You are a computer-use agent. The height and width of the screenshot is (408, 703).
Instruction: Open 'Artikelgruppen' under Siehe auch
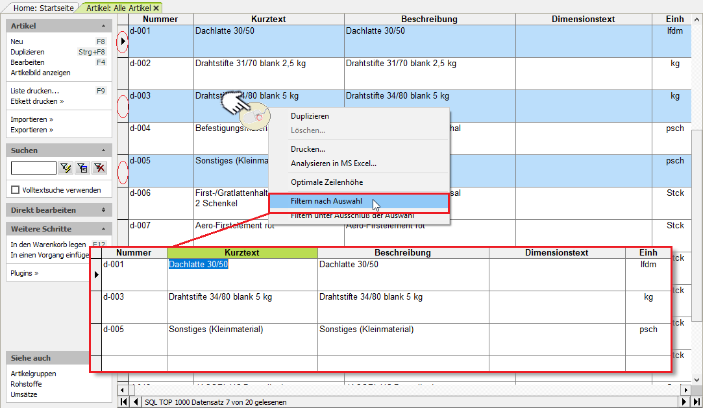point(33,374)
